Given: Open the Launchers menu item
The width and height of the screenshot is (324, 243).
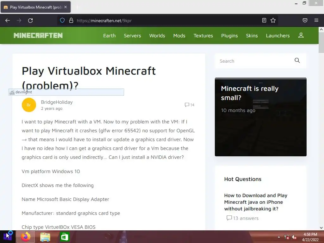Looking at the screenshot, I should click(x=278, y=35).
